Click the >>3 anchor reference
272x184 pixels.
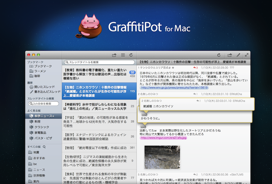click(x=143, y=127)
